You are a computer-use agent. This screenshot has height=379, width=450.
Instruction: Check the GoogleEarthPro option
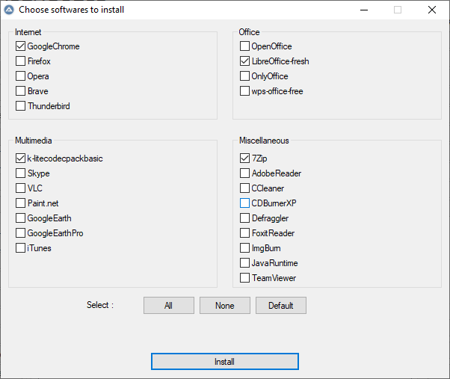[x=20, y=232]
